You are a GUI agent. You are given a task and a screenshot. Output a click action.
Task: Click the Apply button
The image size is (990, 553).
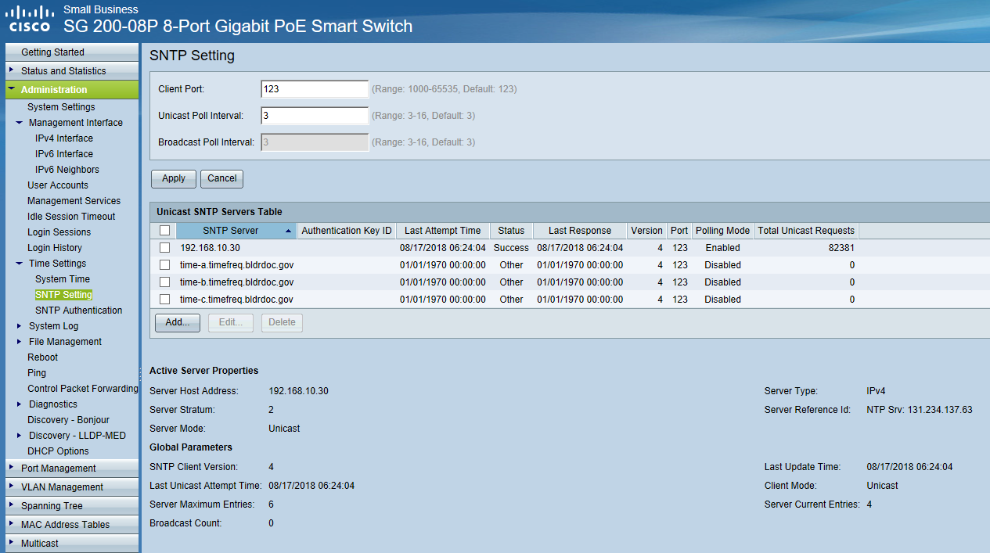(174, 178)
